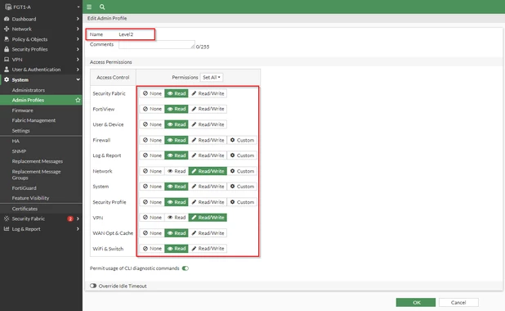The height and width of the screenshot is (311, 505).
Task: Click the Security Profiles lock icon
Action: coord(7,49)
